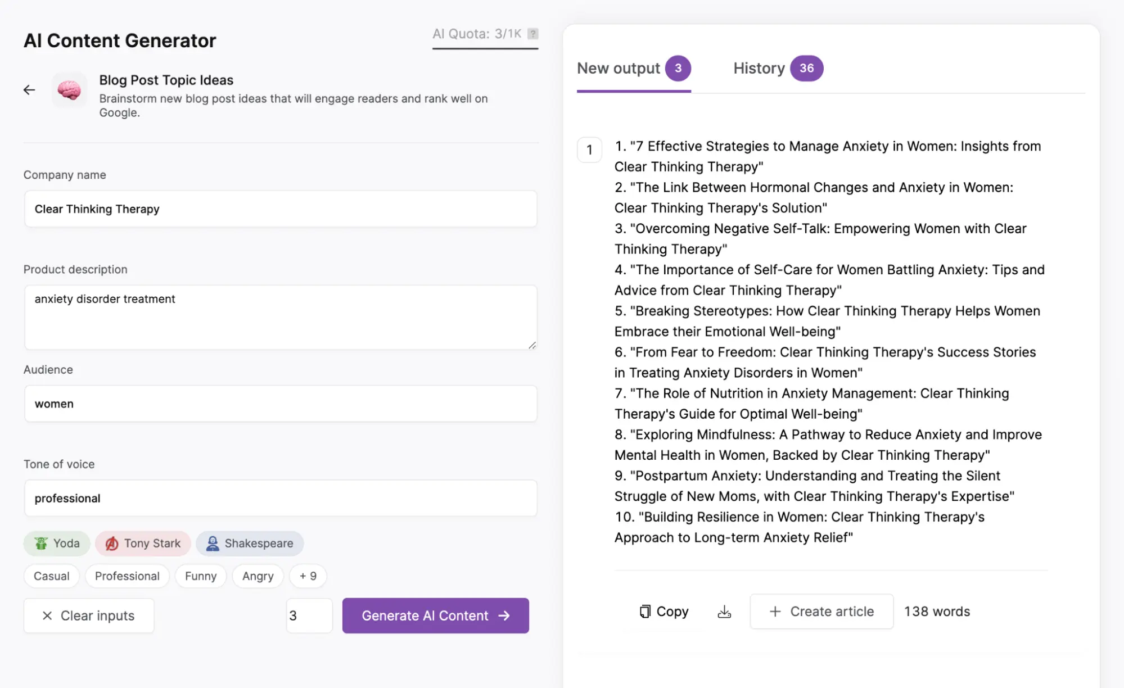Image resolution: width=1124 pixels, height=688 pixels.
Task: Click the AI Quota help question icon
Action: pyautogui.click(x=533, y=34)
